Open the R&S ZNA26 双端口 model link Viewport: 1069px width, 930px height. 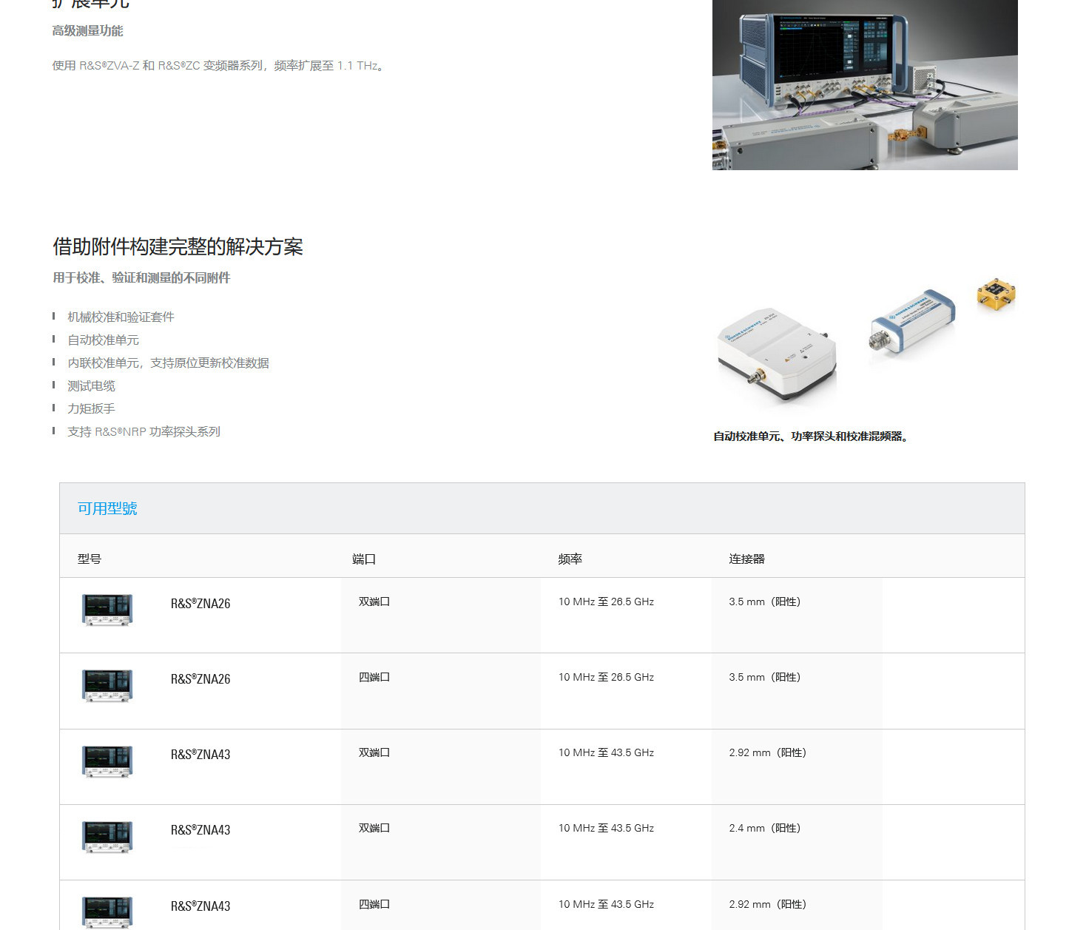coord(200,604)
